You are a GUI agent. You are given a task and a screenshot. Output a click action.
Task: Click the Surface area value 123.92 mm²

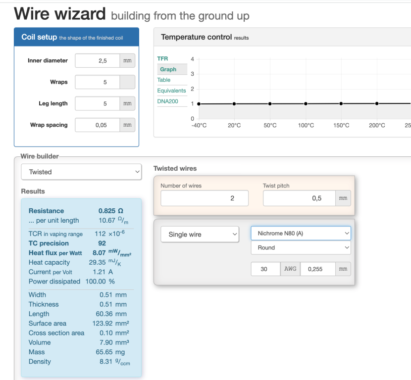110,324
